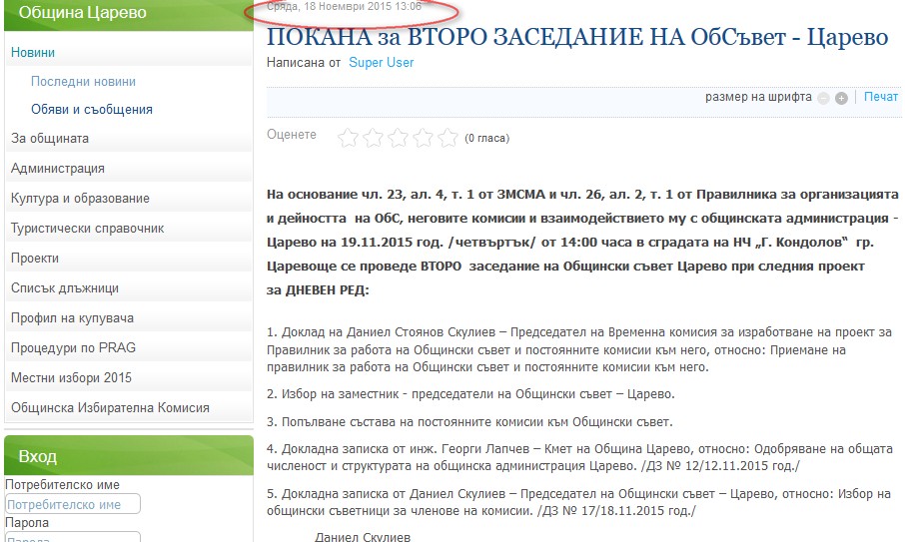
Task: Select the Написана от label
Action: click(x=304, y=62)
